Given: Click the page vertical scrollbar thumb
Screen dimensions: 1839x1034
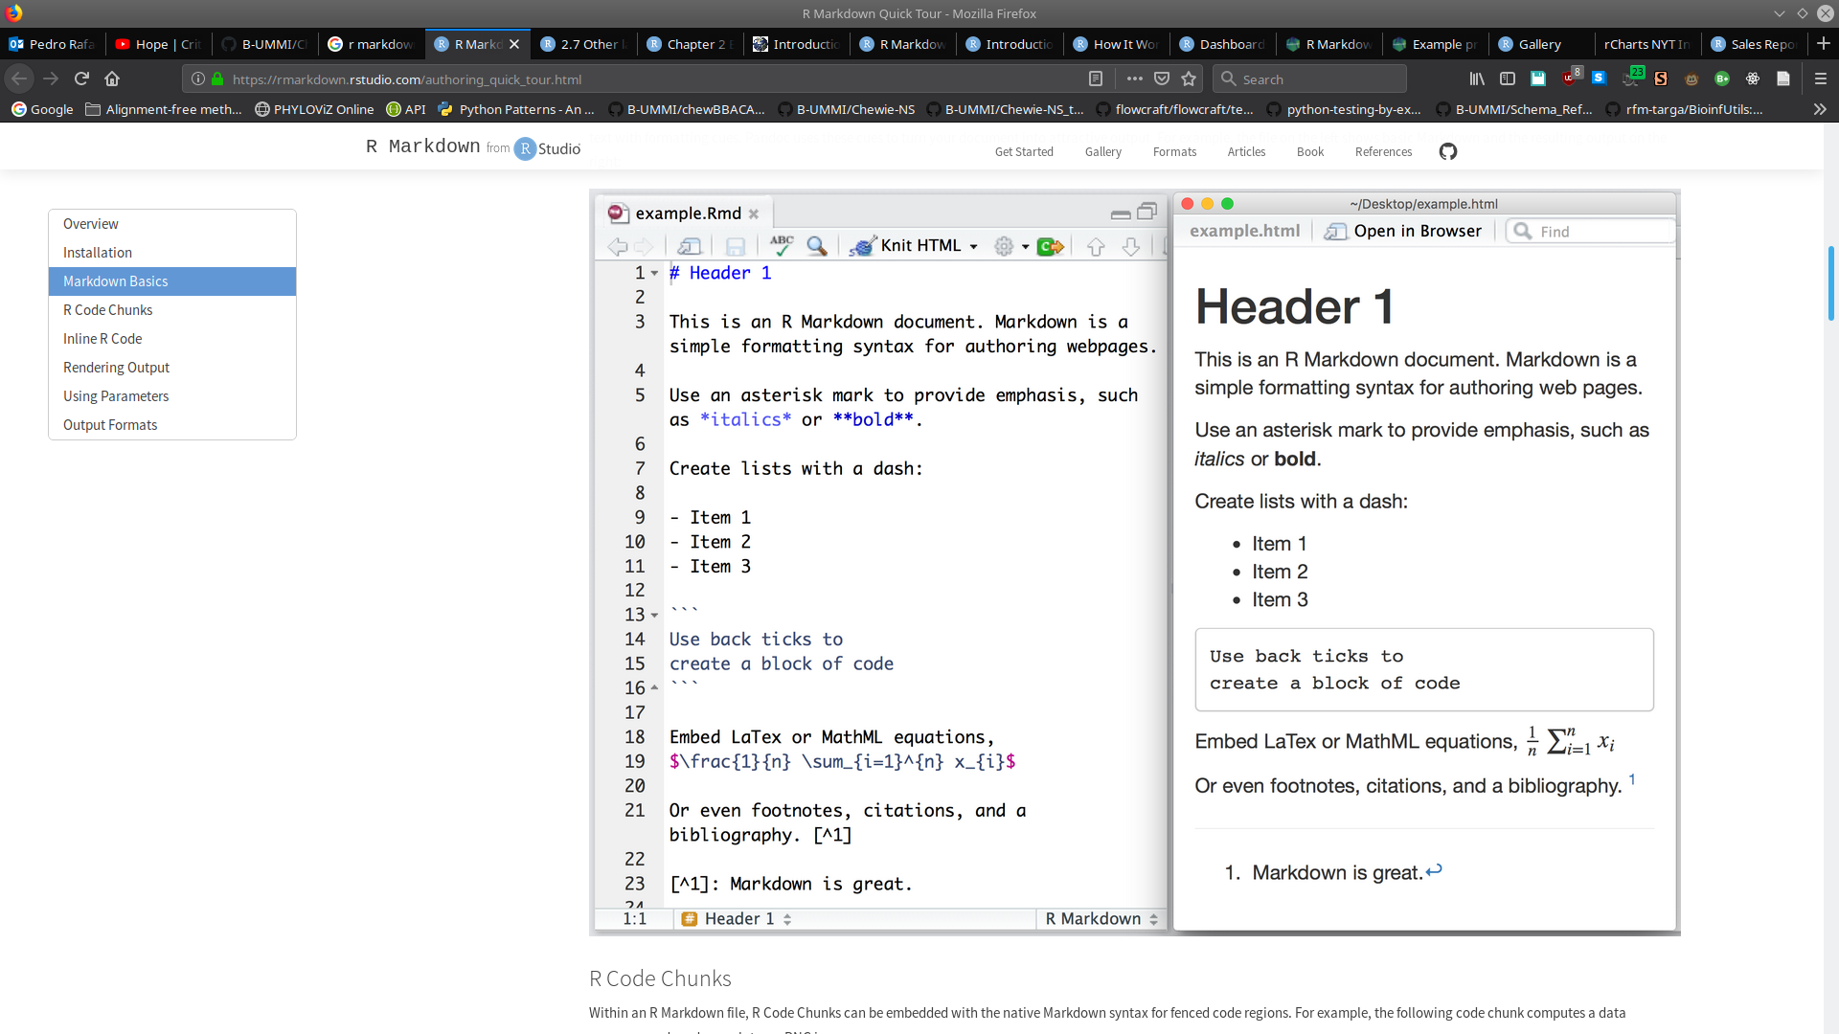Looking at the screenshot, I should 1830,284.
